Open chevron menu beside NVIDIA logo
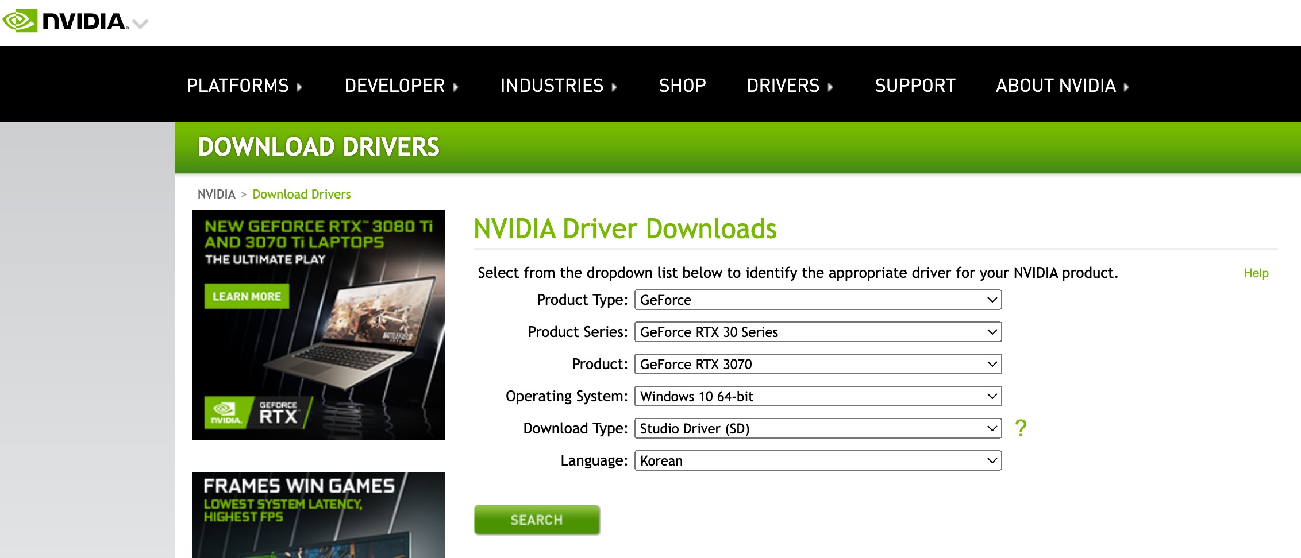1301x558 pixels. coord(140,24)
